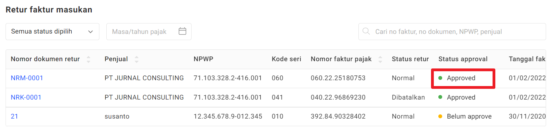Click Status approval column header
552x131 pixels.
coord(463,59)
